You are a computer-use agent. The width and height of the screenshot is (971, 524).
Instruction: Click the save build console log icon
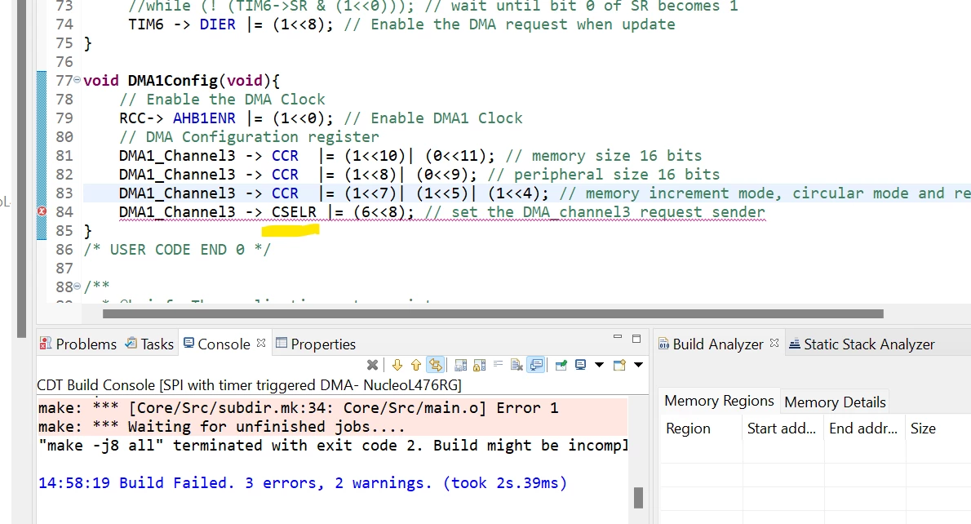[x=461, y=365]
